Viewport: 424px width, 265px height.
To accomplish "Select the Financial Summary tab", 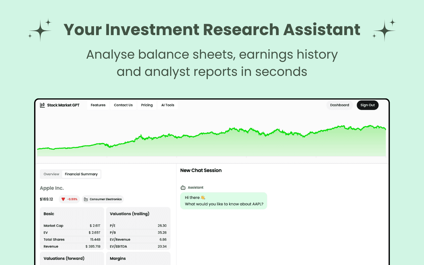I will [81, 174].
